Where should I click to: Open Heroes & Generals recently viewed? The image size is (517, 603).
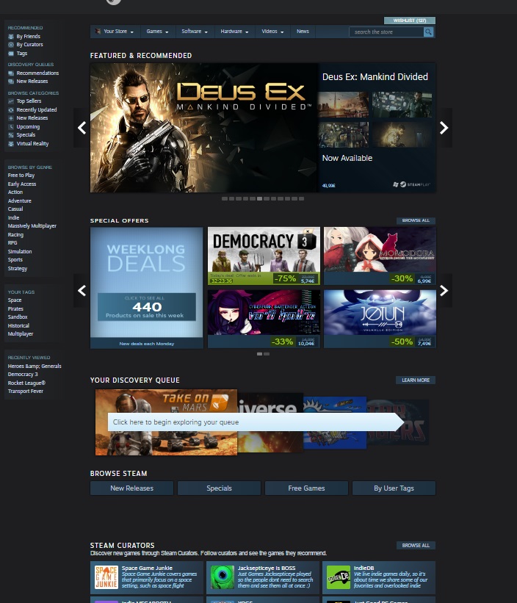pyautogui.click(x=35, y=366)
